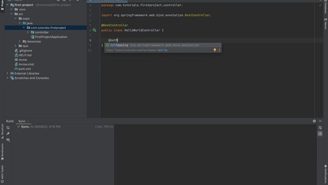The image size is (328, 185).
Task: Click the java source folder icon
Action: (24, 23)
